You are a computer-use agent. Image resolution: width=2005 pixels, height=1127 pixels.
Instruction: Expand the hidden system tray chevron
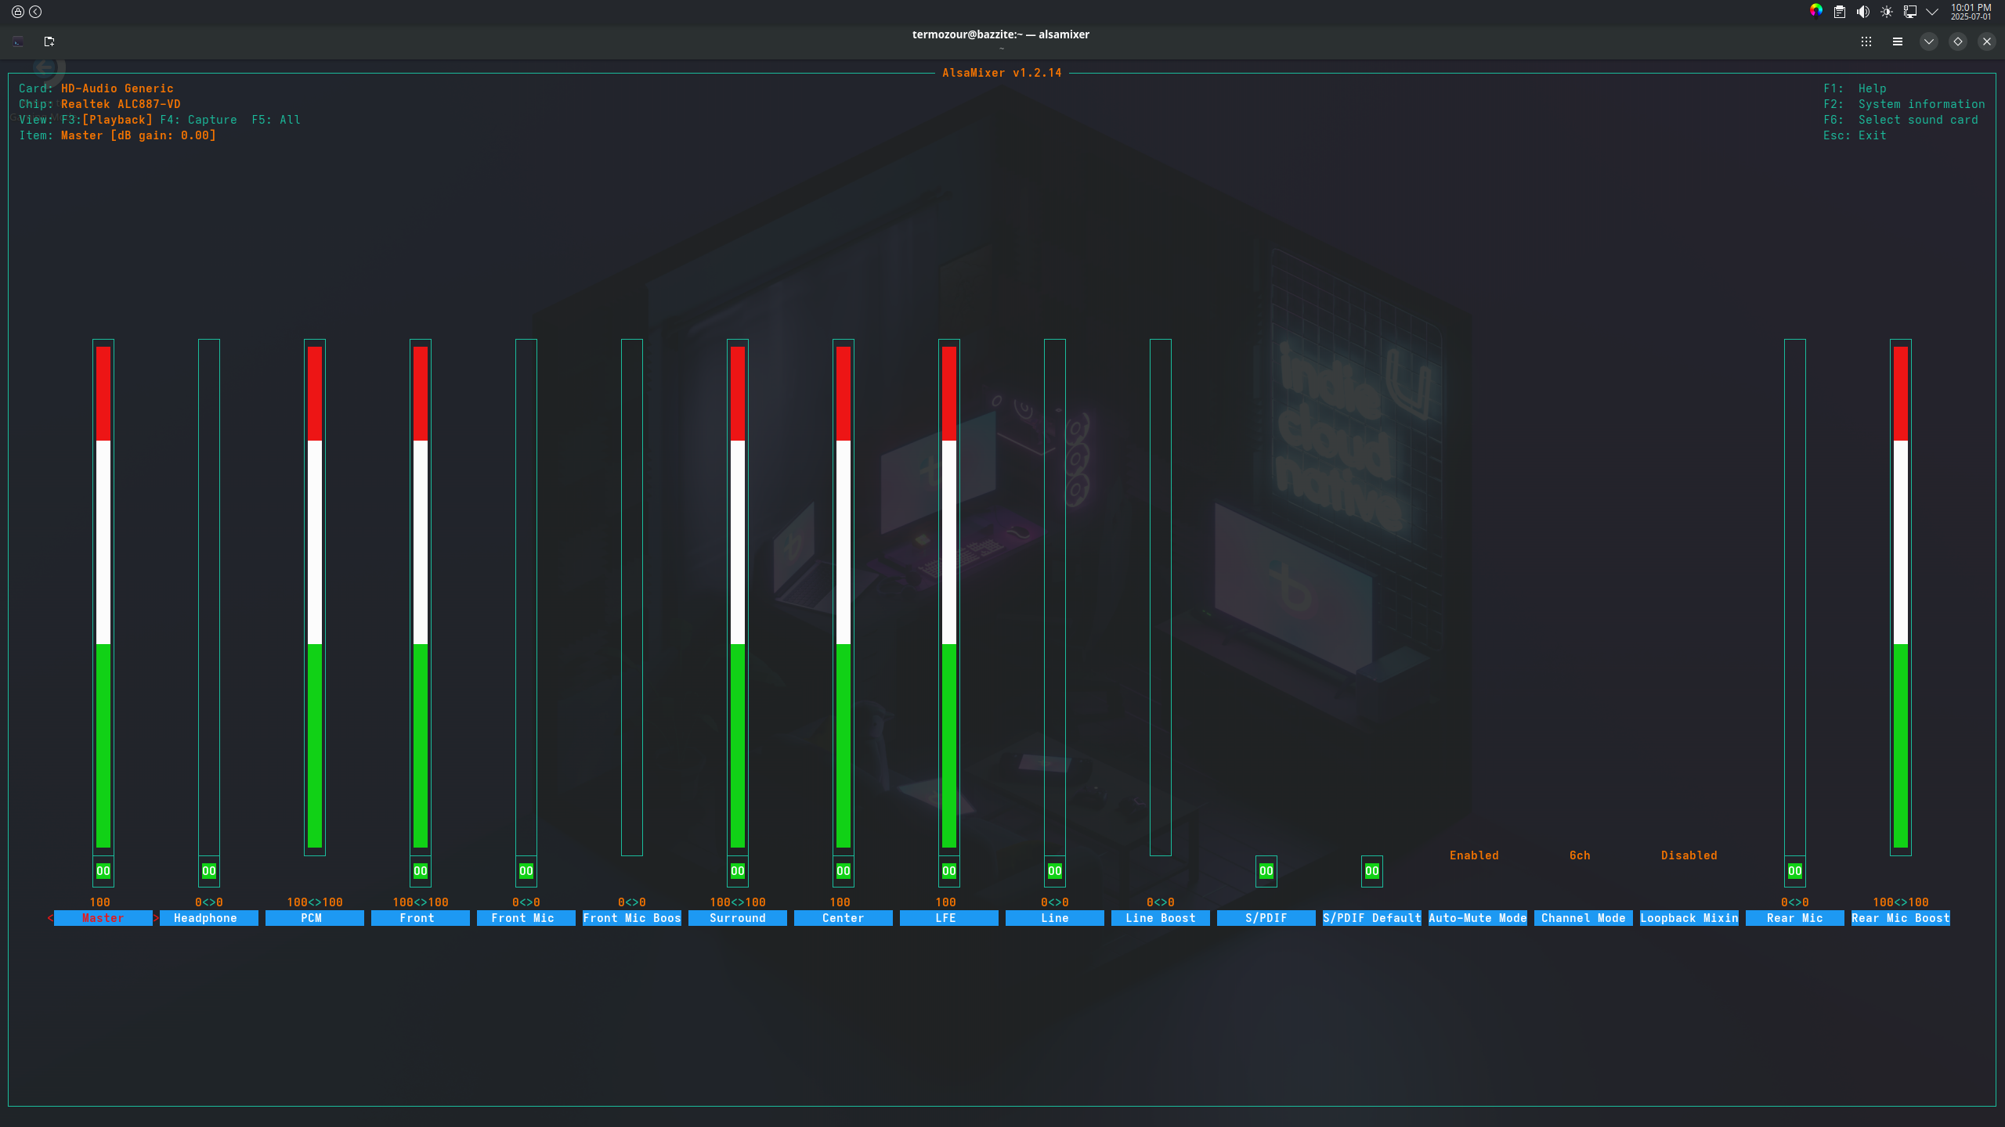[x=1932, y=12]
